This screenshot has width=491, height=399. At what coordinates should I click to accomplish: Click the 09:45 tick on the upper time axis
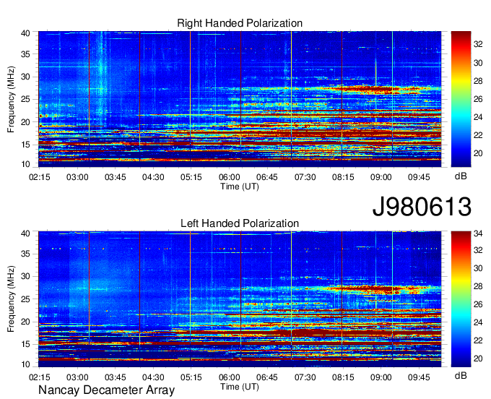[x=419, y=177]
